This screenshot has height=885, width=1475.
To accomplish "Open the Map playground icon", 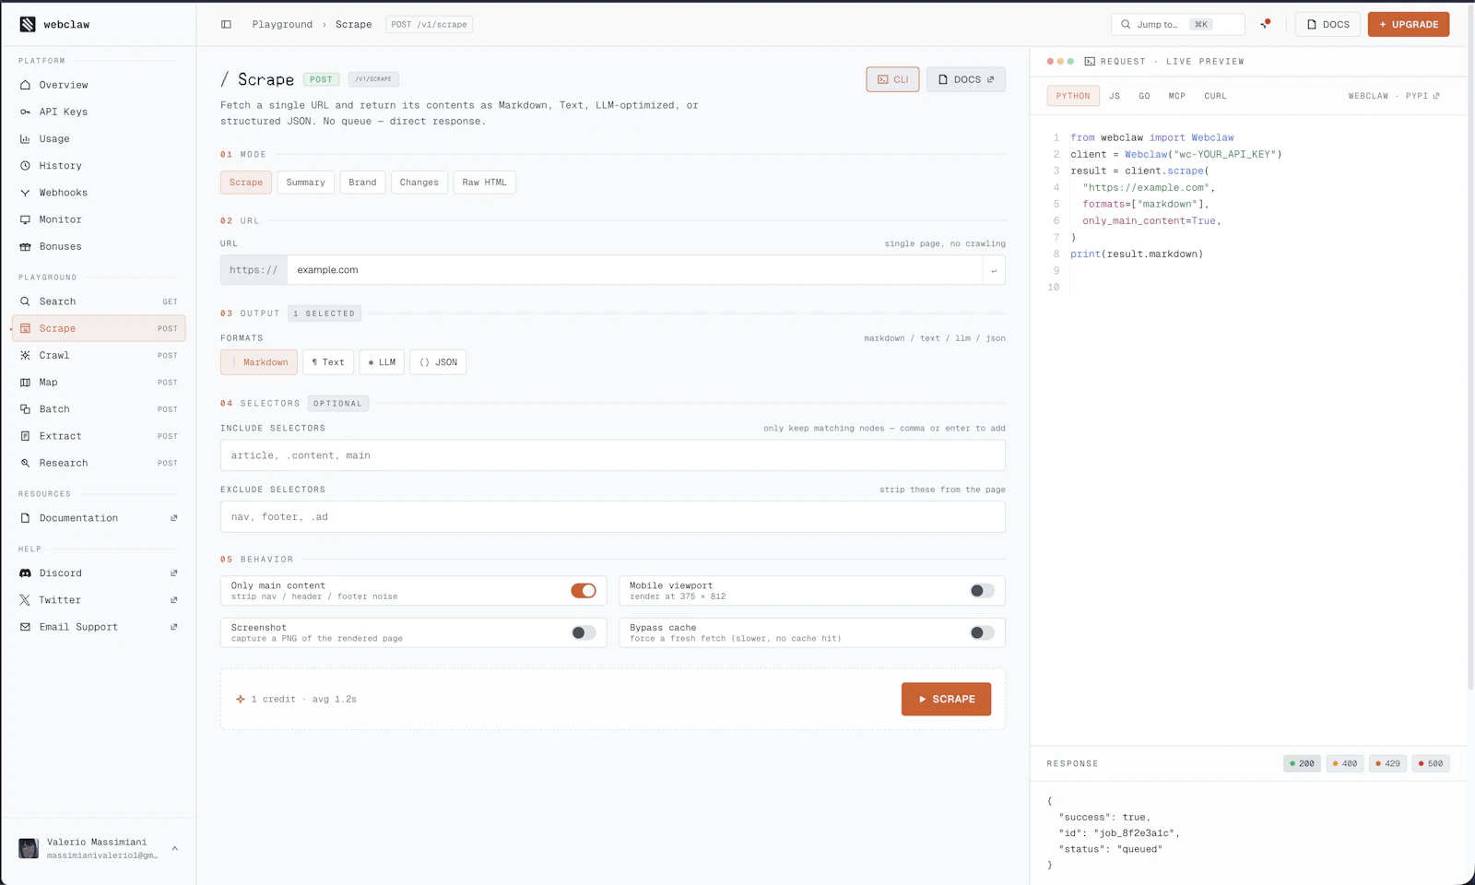I will tap(25, 383).
